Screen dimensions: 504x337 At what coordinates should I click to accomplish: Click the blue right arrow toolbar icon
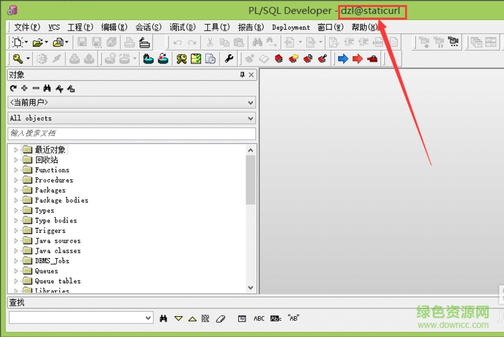(343, 59)
